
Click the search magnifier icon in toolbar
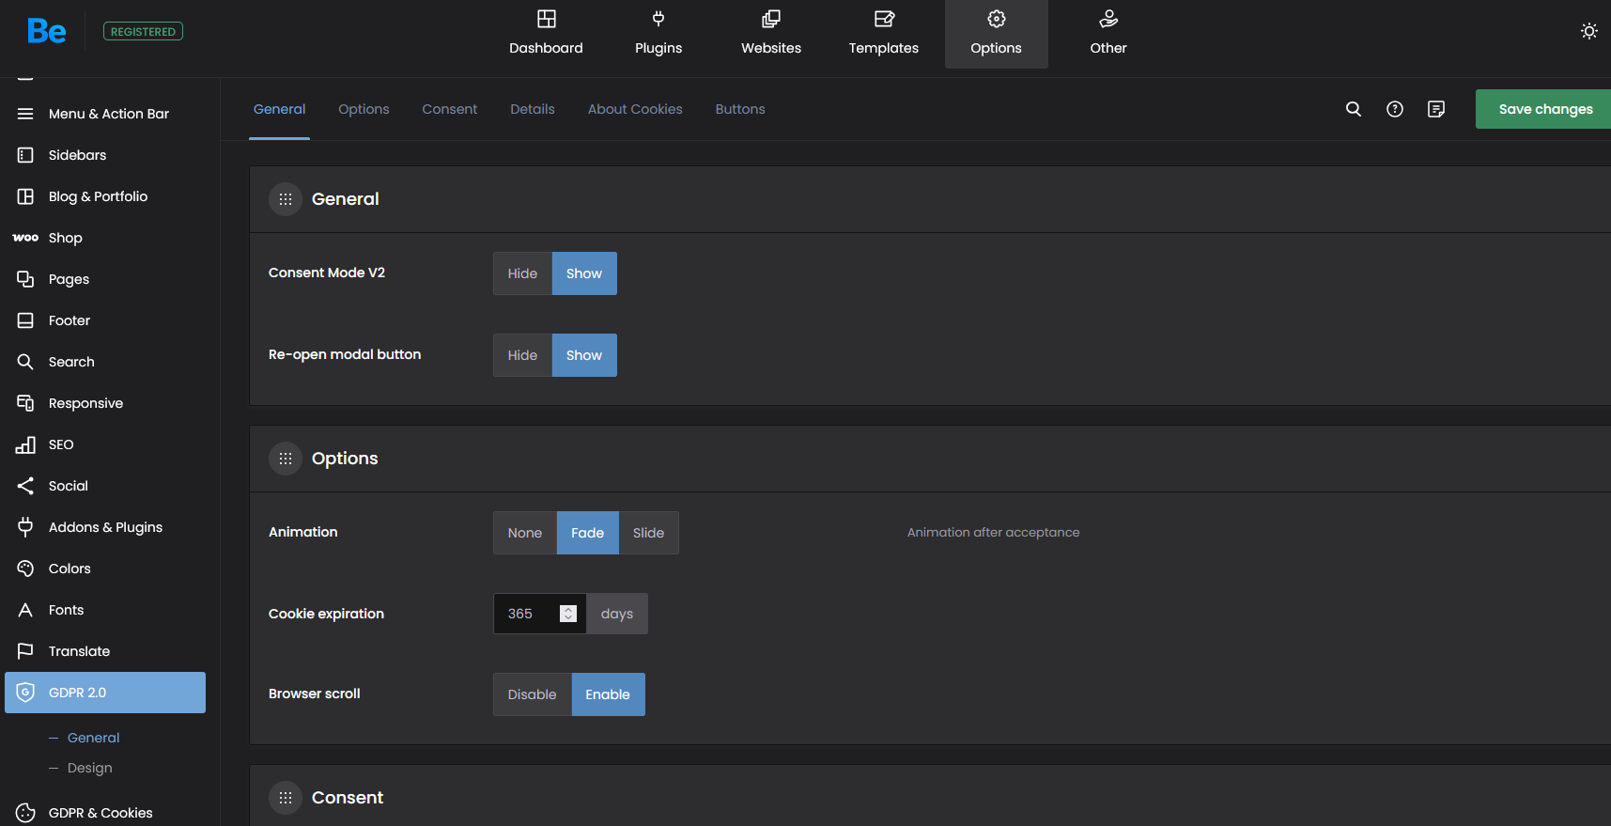[1353, 109]
